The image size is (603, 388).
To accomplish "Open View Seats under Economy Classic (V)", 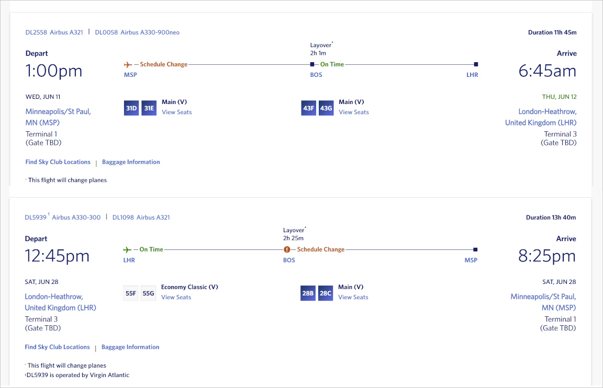I will pos(176,297).
